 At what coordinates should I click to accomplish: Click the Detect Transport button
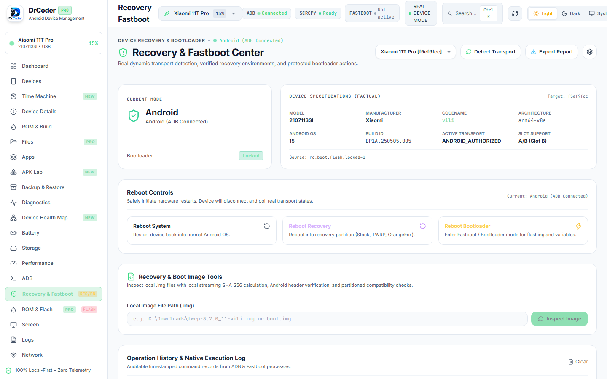[491, 52]
